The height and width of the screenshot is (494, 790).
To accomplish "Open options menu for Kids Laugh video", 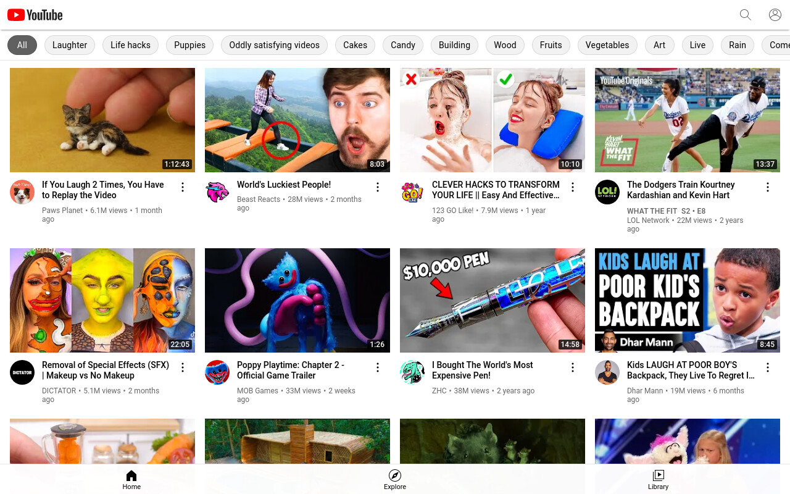I will [x=768, y=367].
